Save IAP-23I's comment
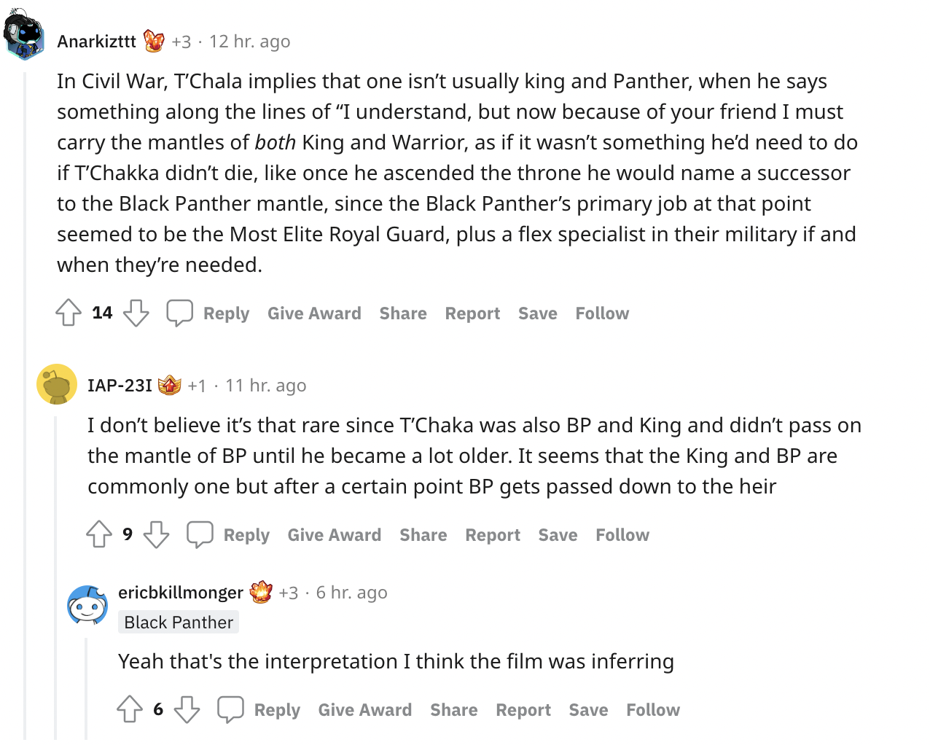 coord(558,535)
